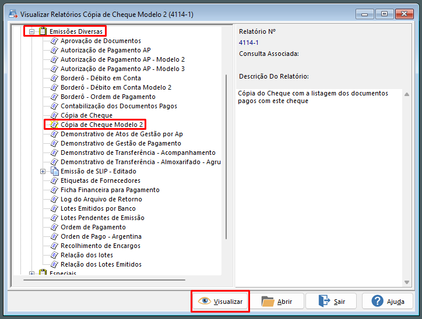
Task: Click the report number 4114-1 value
Action: (x=249, y=42)
